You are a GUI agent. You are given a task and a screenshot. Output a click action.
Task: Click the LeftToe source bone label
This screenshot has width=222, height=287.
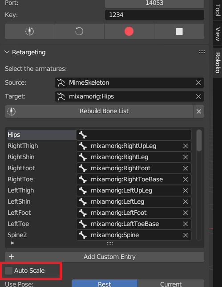pos(18,224)
